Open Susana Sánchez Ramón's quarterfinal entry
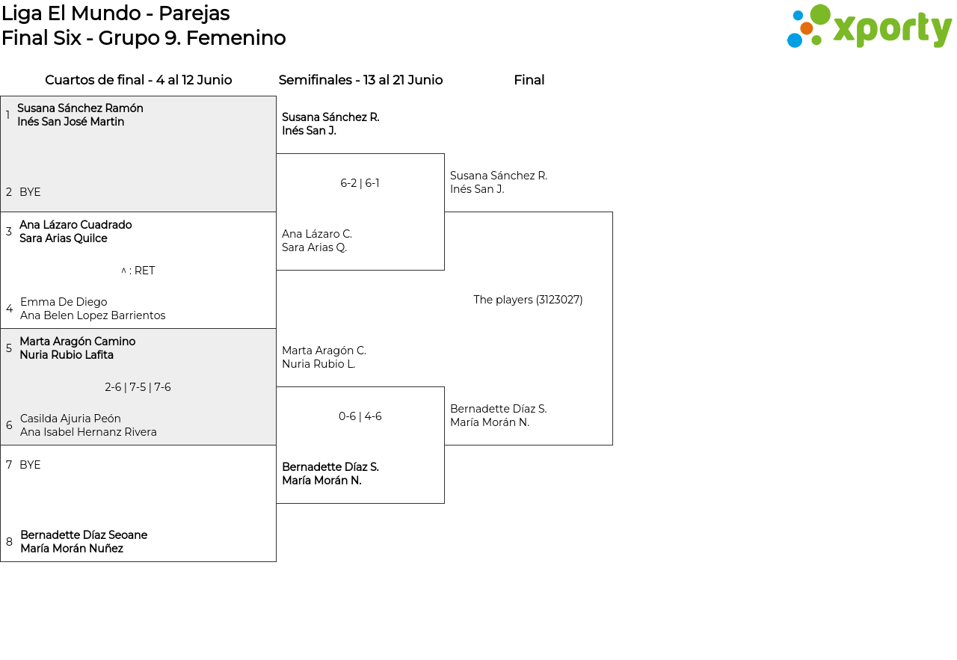 (80, 115)
